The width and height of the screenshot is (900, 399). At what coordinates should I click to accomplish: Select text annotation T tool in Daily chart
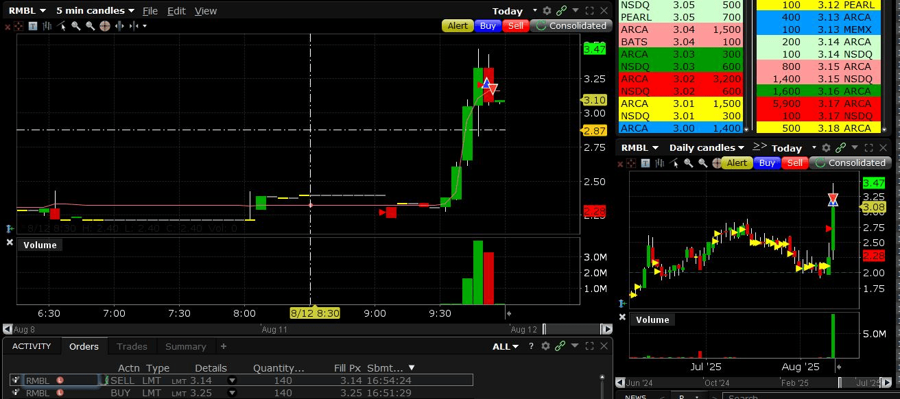point(646,163)
